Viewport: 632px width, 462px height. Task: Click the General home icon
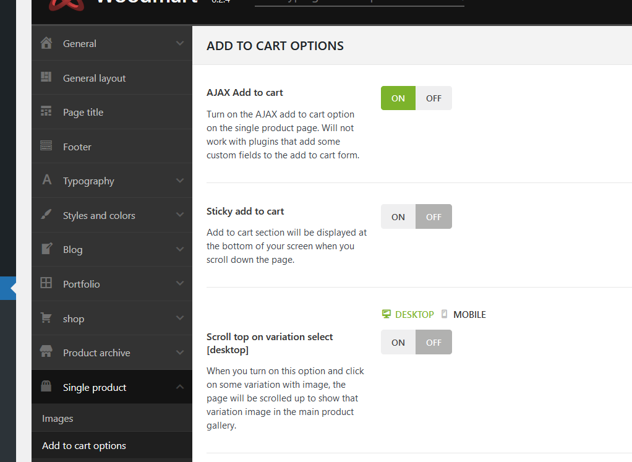tap(46, 43)
